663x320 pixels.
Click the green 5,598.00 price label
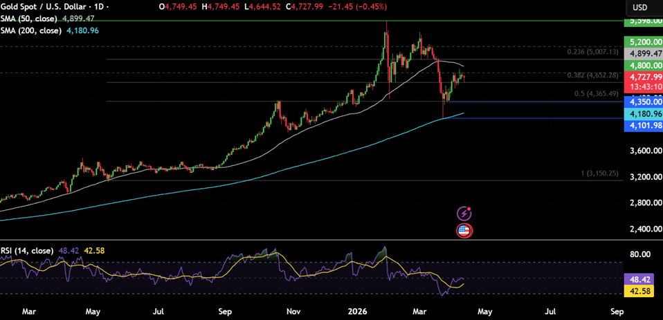pos(643,21)
